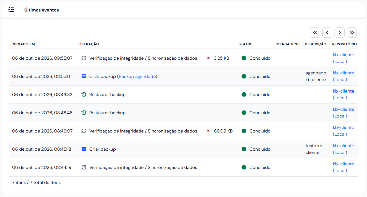This screenshot has width=367, height=197.
Task: Click green status dot in 08:49:32 row
Action: click(x=244, y=95)
